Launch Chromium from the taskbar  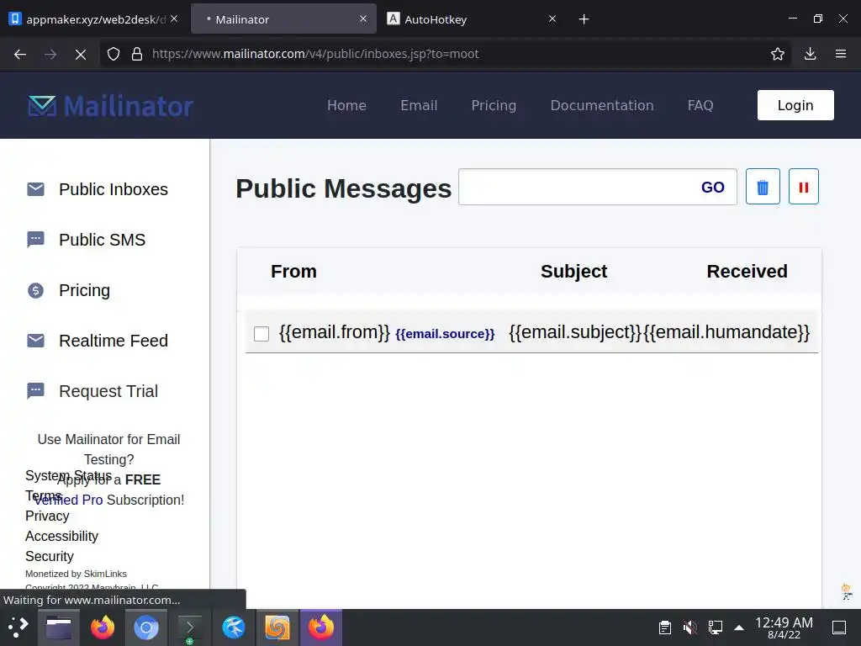point(146,627)
